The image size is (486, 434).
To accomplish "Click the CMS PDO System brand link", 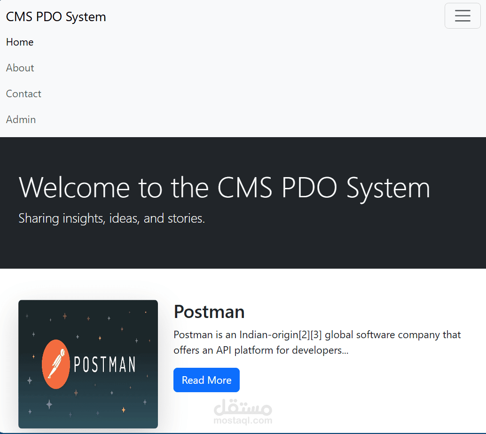I will coord(56,17).
